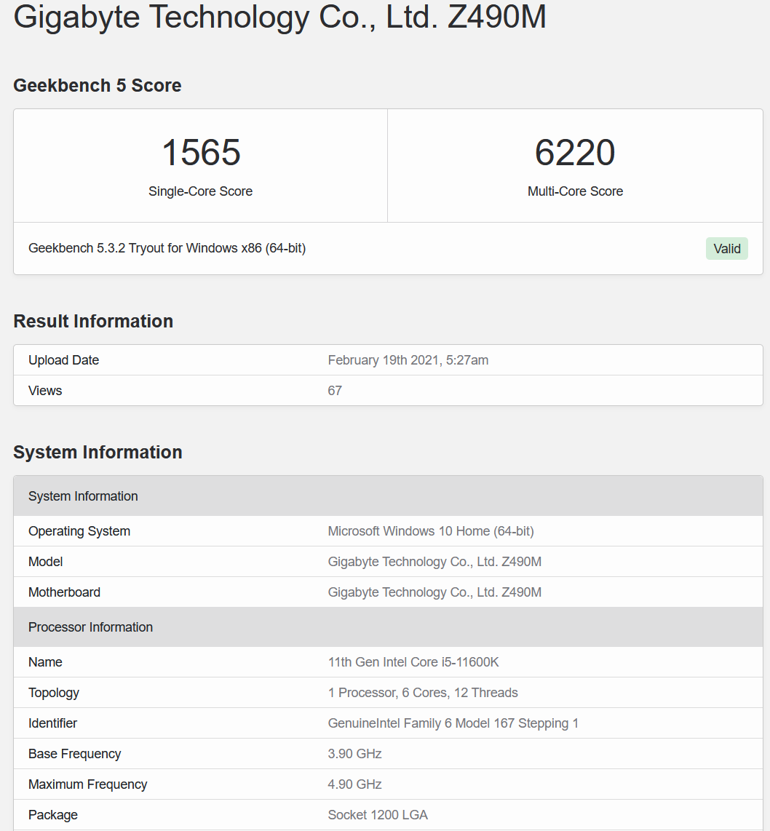Click the Name row label
Image resolution: width=770 pixels, height=831 pixels.
(45, 662)
